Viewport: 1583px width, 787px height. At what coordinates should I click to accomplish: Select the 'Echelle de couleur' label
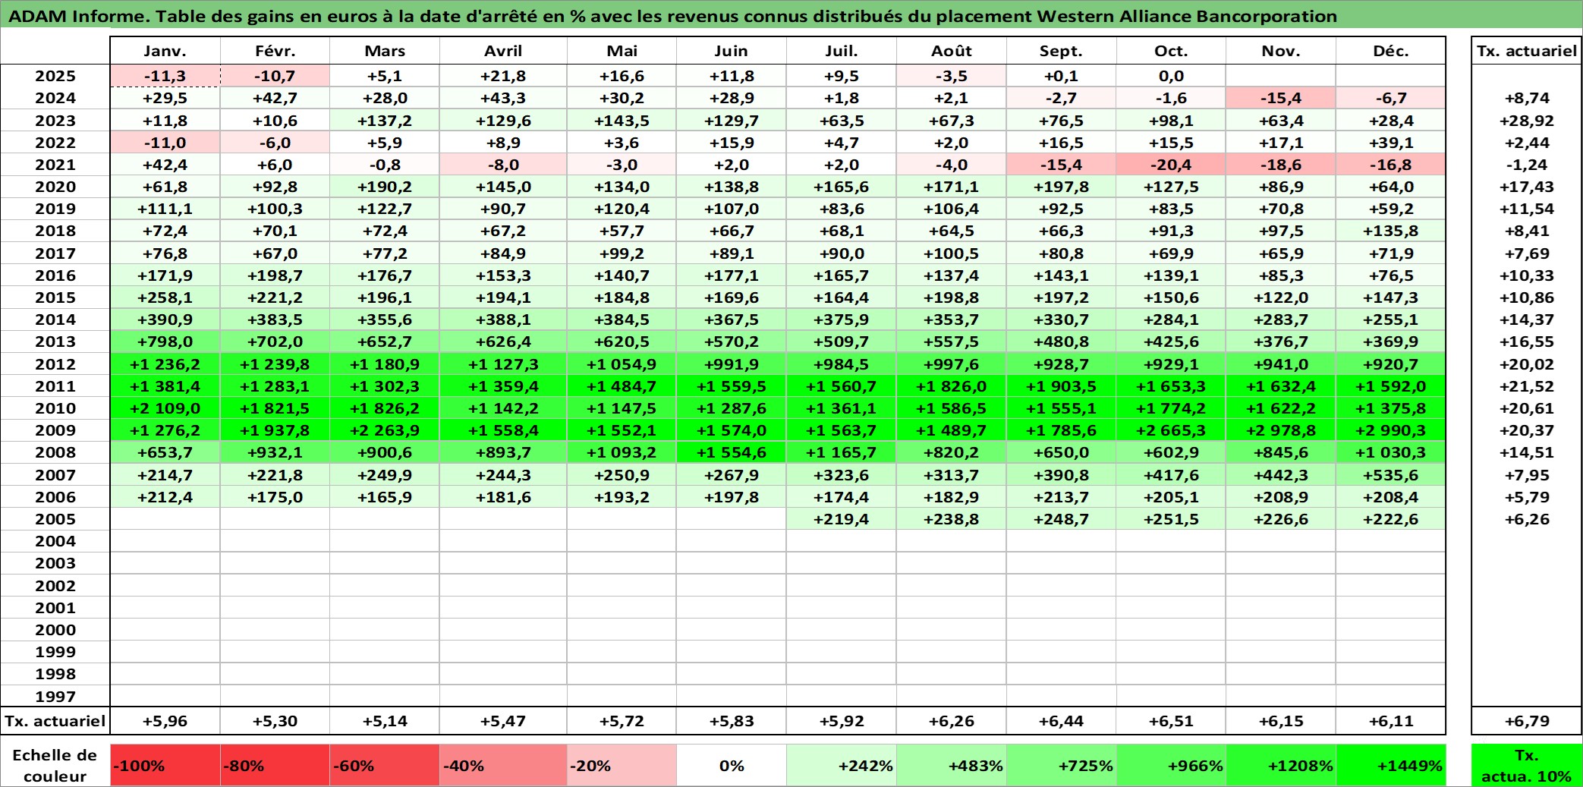click(x=55, y=765)
